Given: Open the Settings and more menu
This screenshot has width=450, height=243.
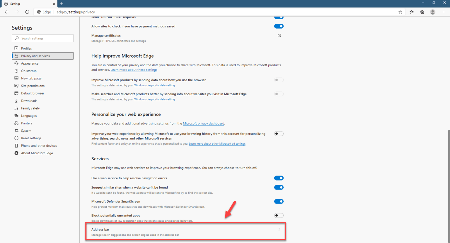Looking at the screenshot, I should coord(443,12).
